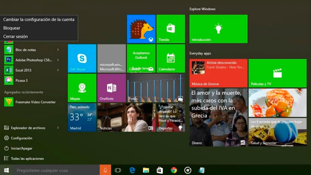Open the food and gourmet tile
311x175 pixels.
click(278, 103)
